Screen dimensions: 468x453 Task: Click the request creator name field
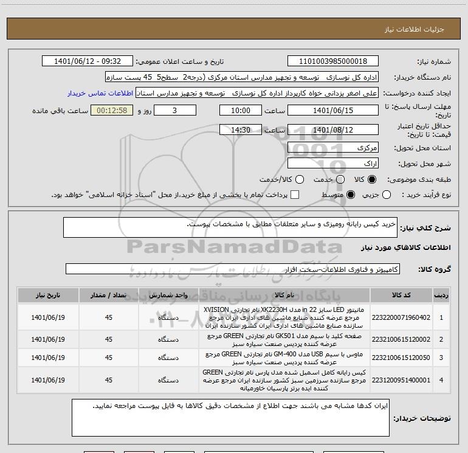[257, 93]
